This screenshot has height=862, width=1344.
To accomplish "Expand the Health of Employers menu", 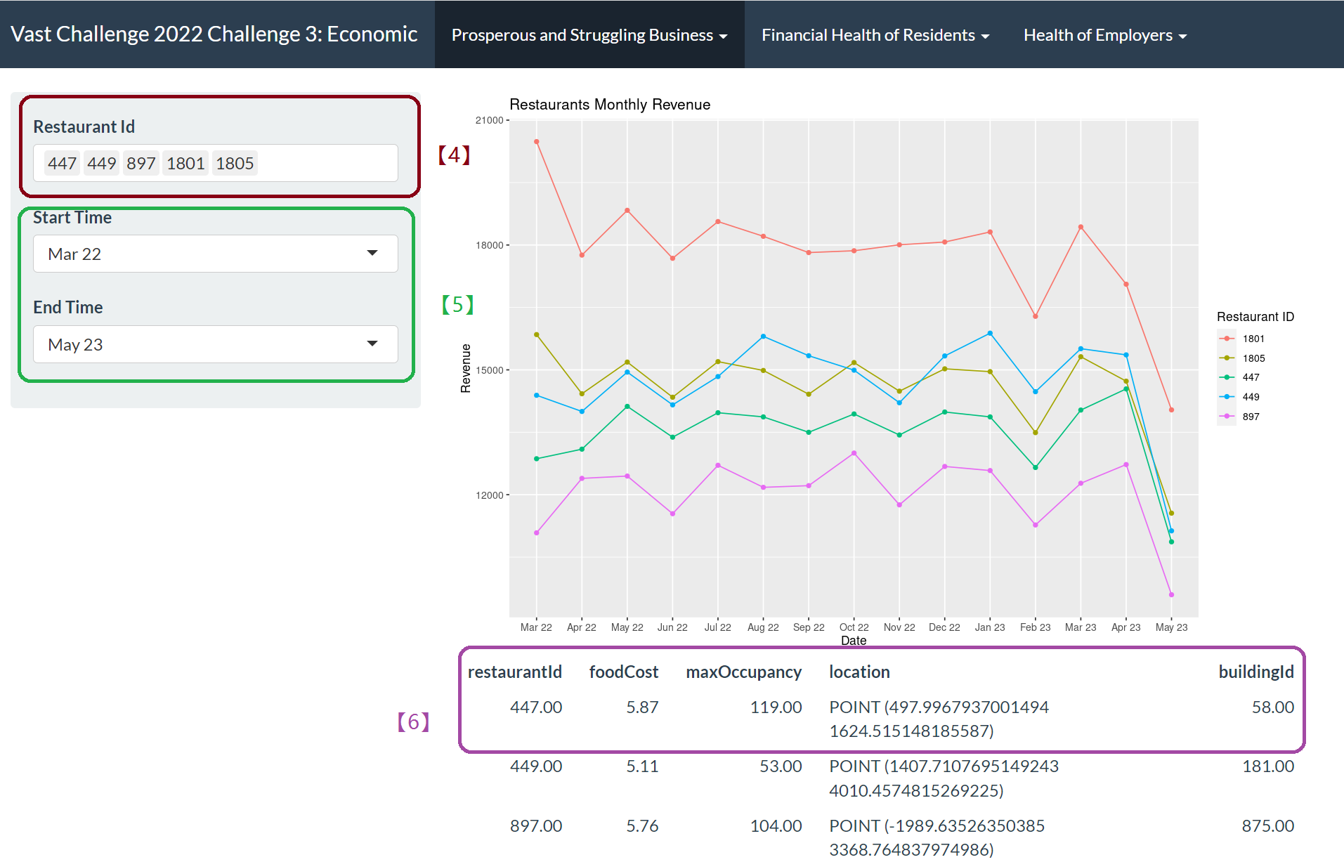I will pyautogui.click(x=1104, y=35).
